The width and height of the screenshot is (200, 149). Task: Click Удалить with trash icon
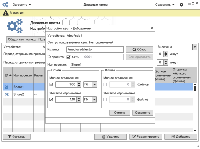[x=110, y=137]
